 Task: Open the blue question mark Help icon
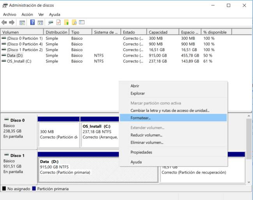32,22
